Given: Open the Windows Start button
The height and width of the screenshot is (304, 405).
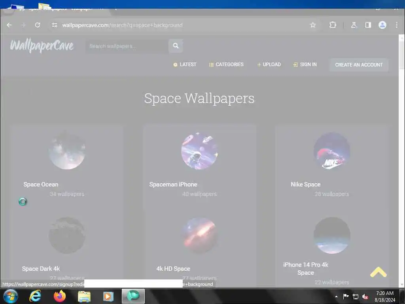Looking at the screenshot, I should 11,296.
